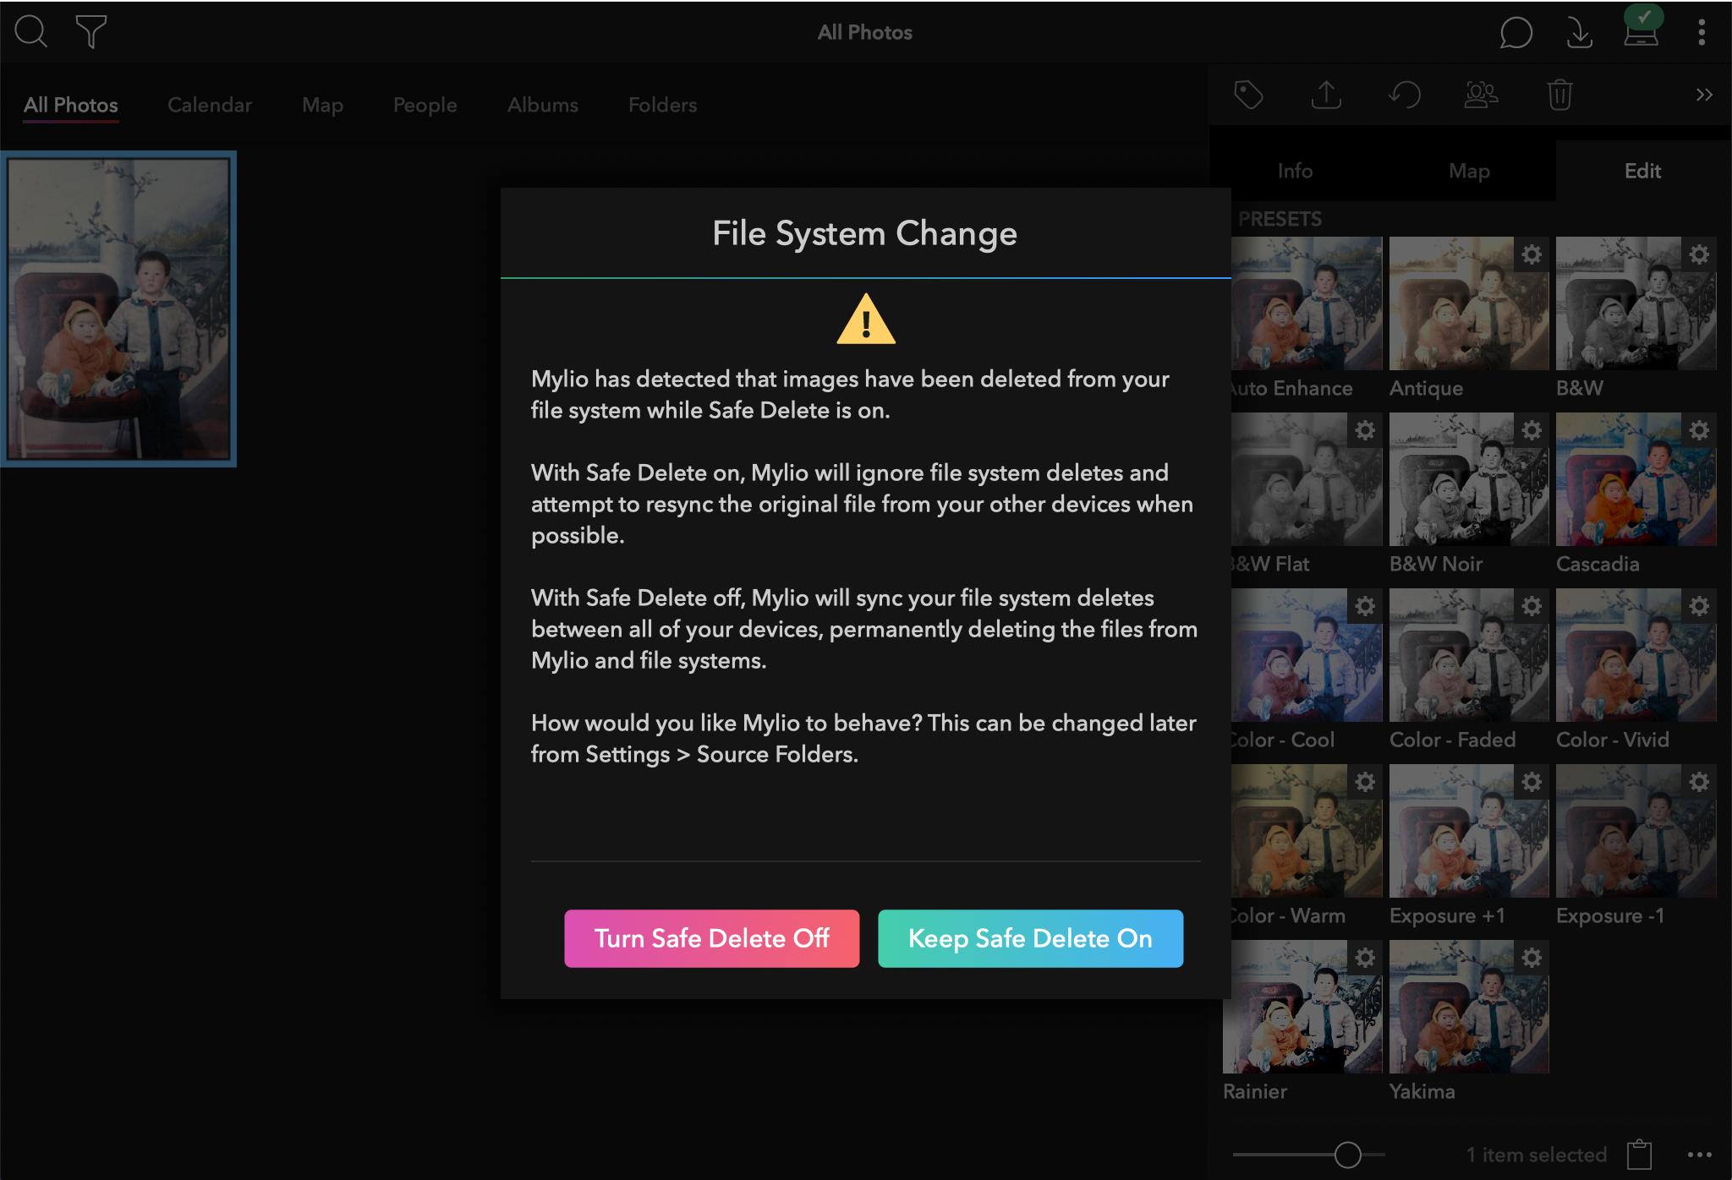Switch to the Info panel tab
The height and width of the screenshot is (1180, 1732).
point(1295,171)
